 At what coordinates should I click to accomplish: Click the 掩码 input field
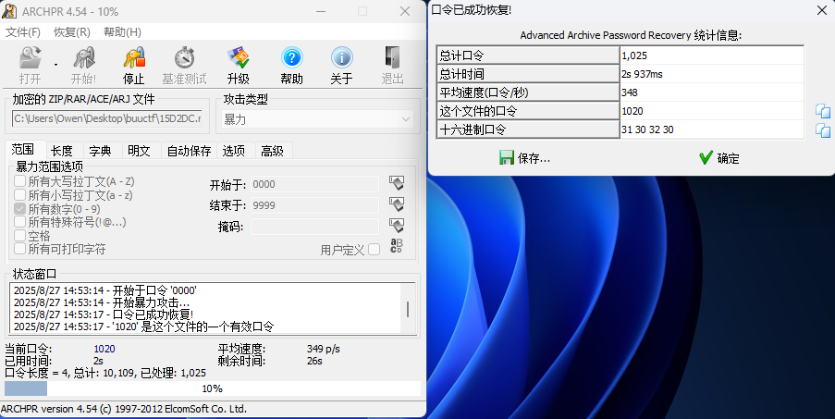pos(314,227)
